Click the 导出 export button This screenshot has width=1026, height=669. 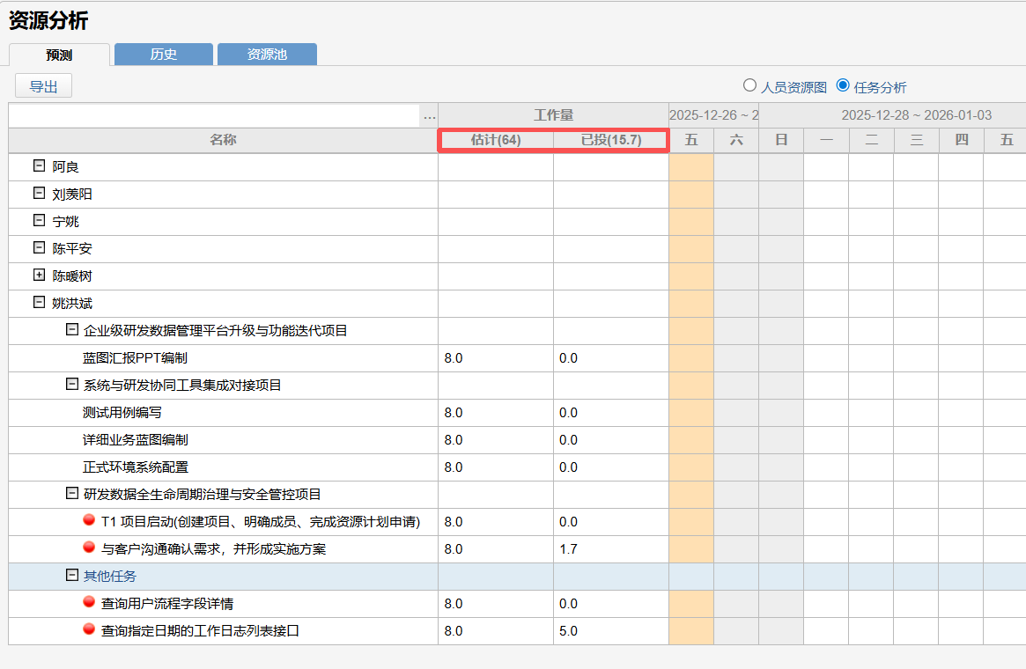(43, 86)
